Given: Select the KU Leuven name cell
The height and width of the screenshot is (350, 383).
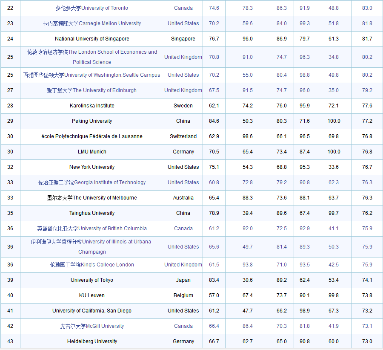Looking at the screenshot, I should tap(91, 295).
